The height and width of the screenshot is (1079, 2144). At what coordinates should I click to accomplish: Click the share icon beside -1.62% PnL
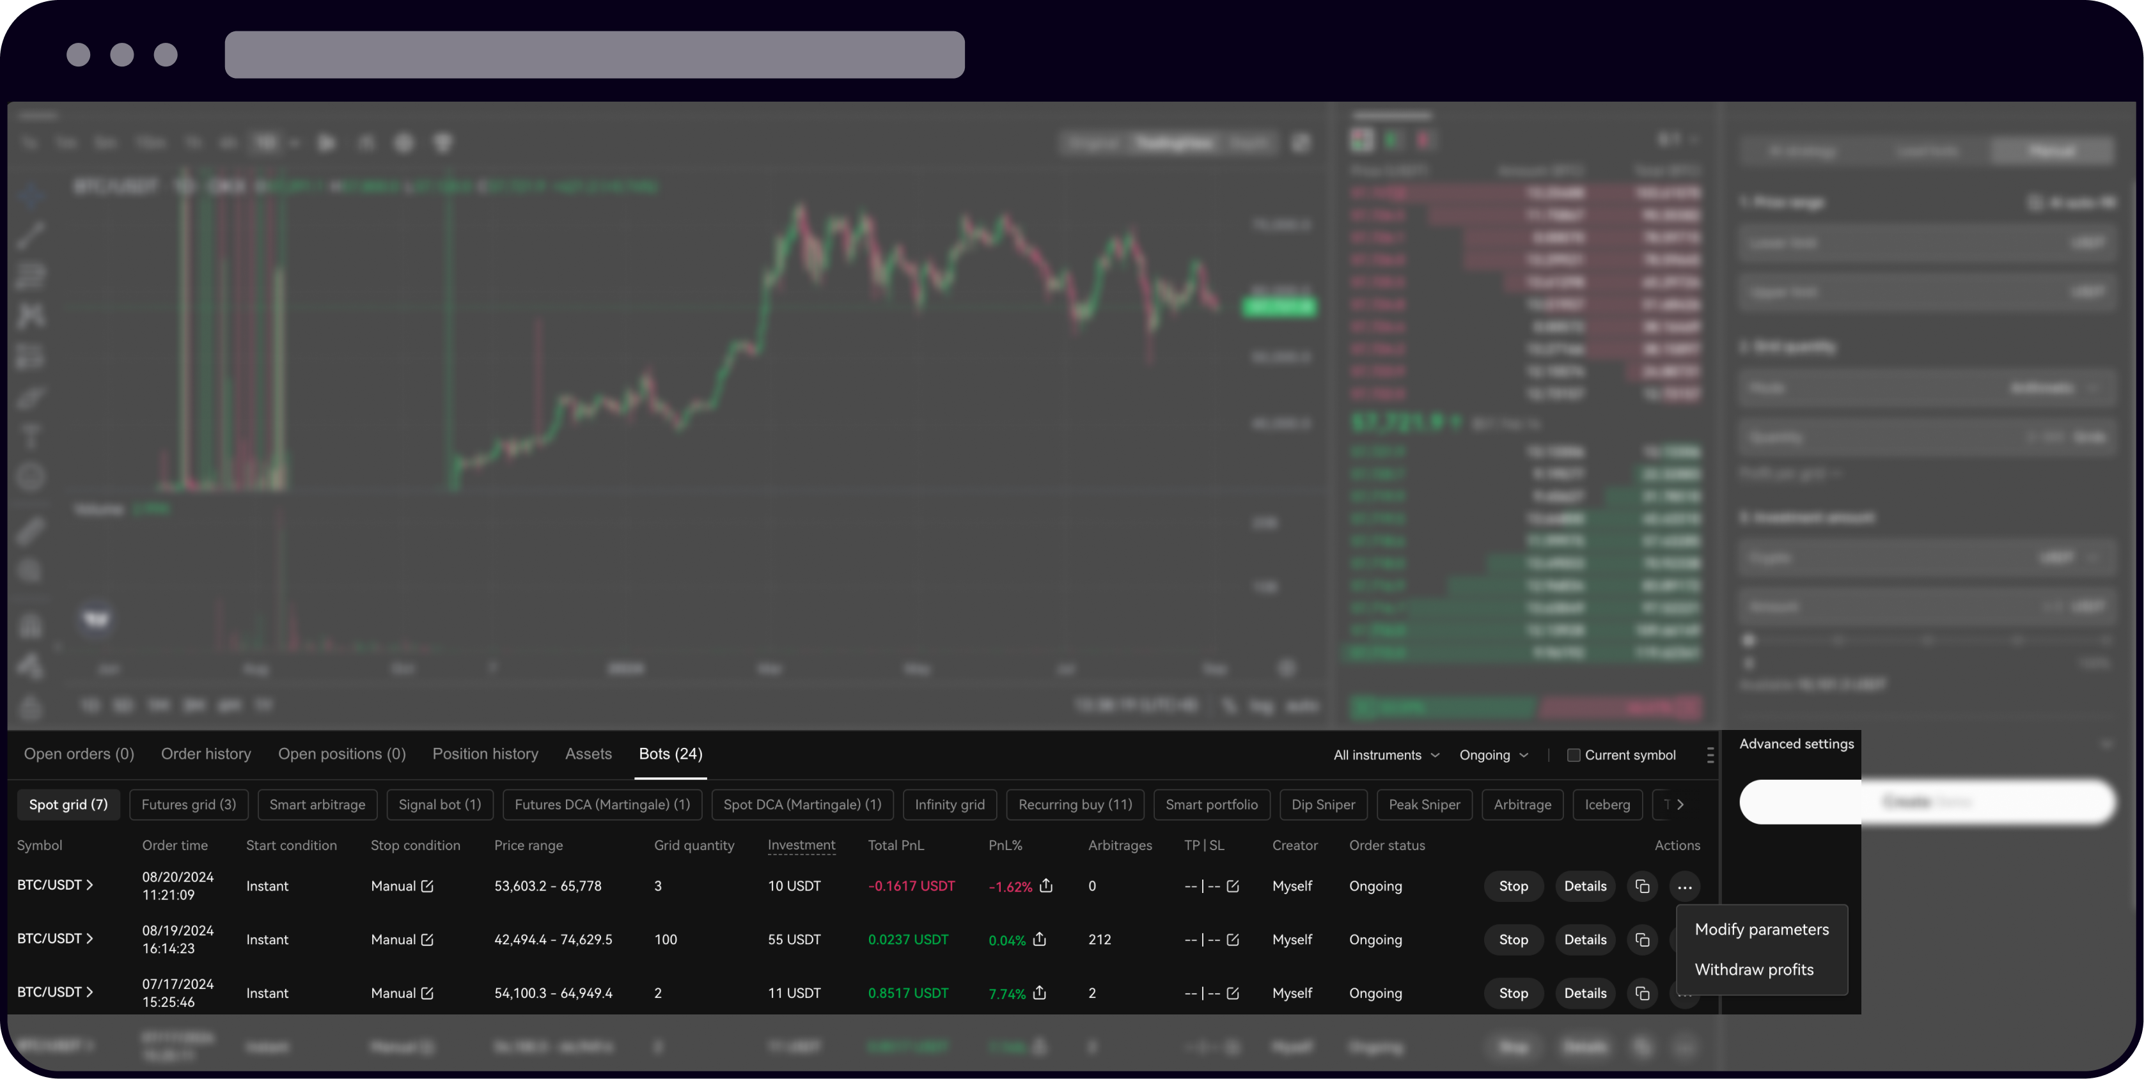1046,886
